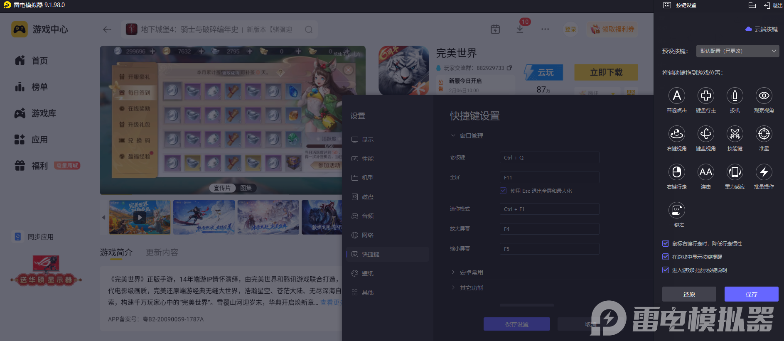This screenshot has height=341, width=784.
Task: Select the 批量操作 lightning icon
Action: 764,172
